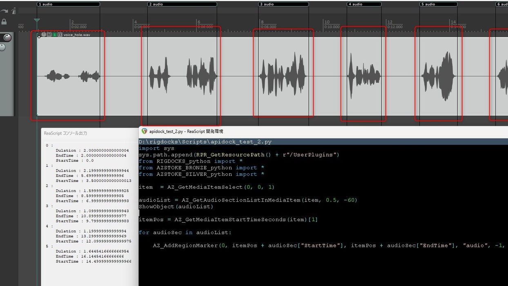Click the 'import sys' code line
The width and height of the screenshot is (508, 286).
pyautogui.click(x=156, y=148)
